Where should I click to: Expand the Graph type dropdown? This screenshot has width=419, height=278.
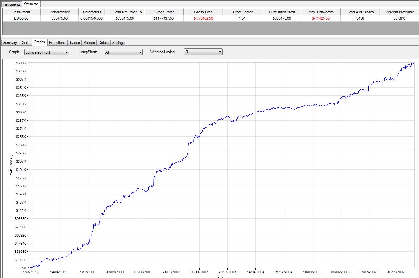(x=47, y=52)
